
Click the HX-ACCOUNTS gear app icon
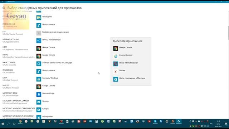[39, 64]
